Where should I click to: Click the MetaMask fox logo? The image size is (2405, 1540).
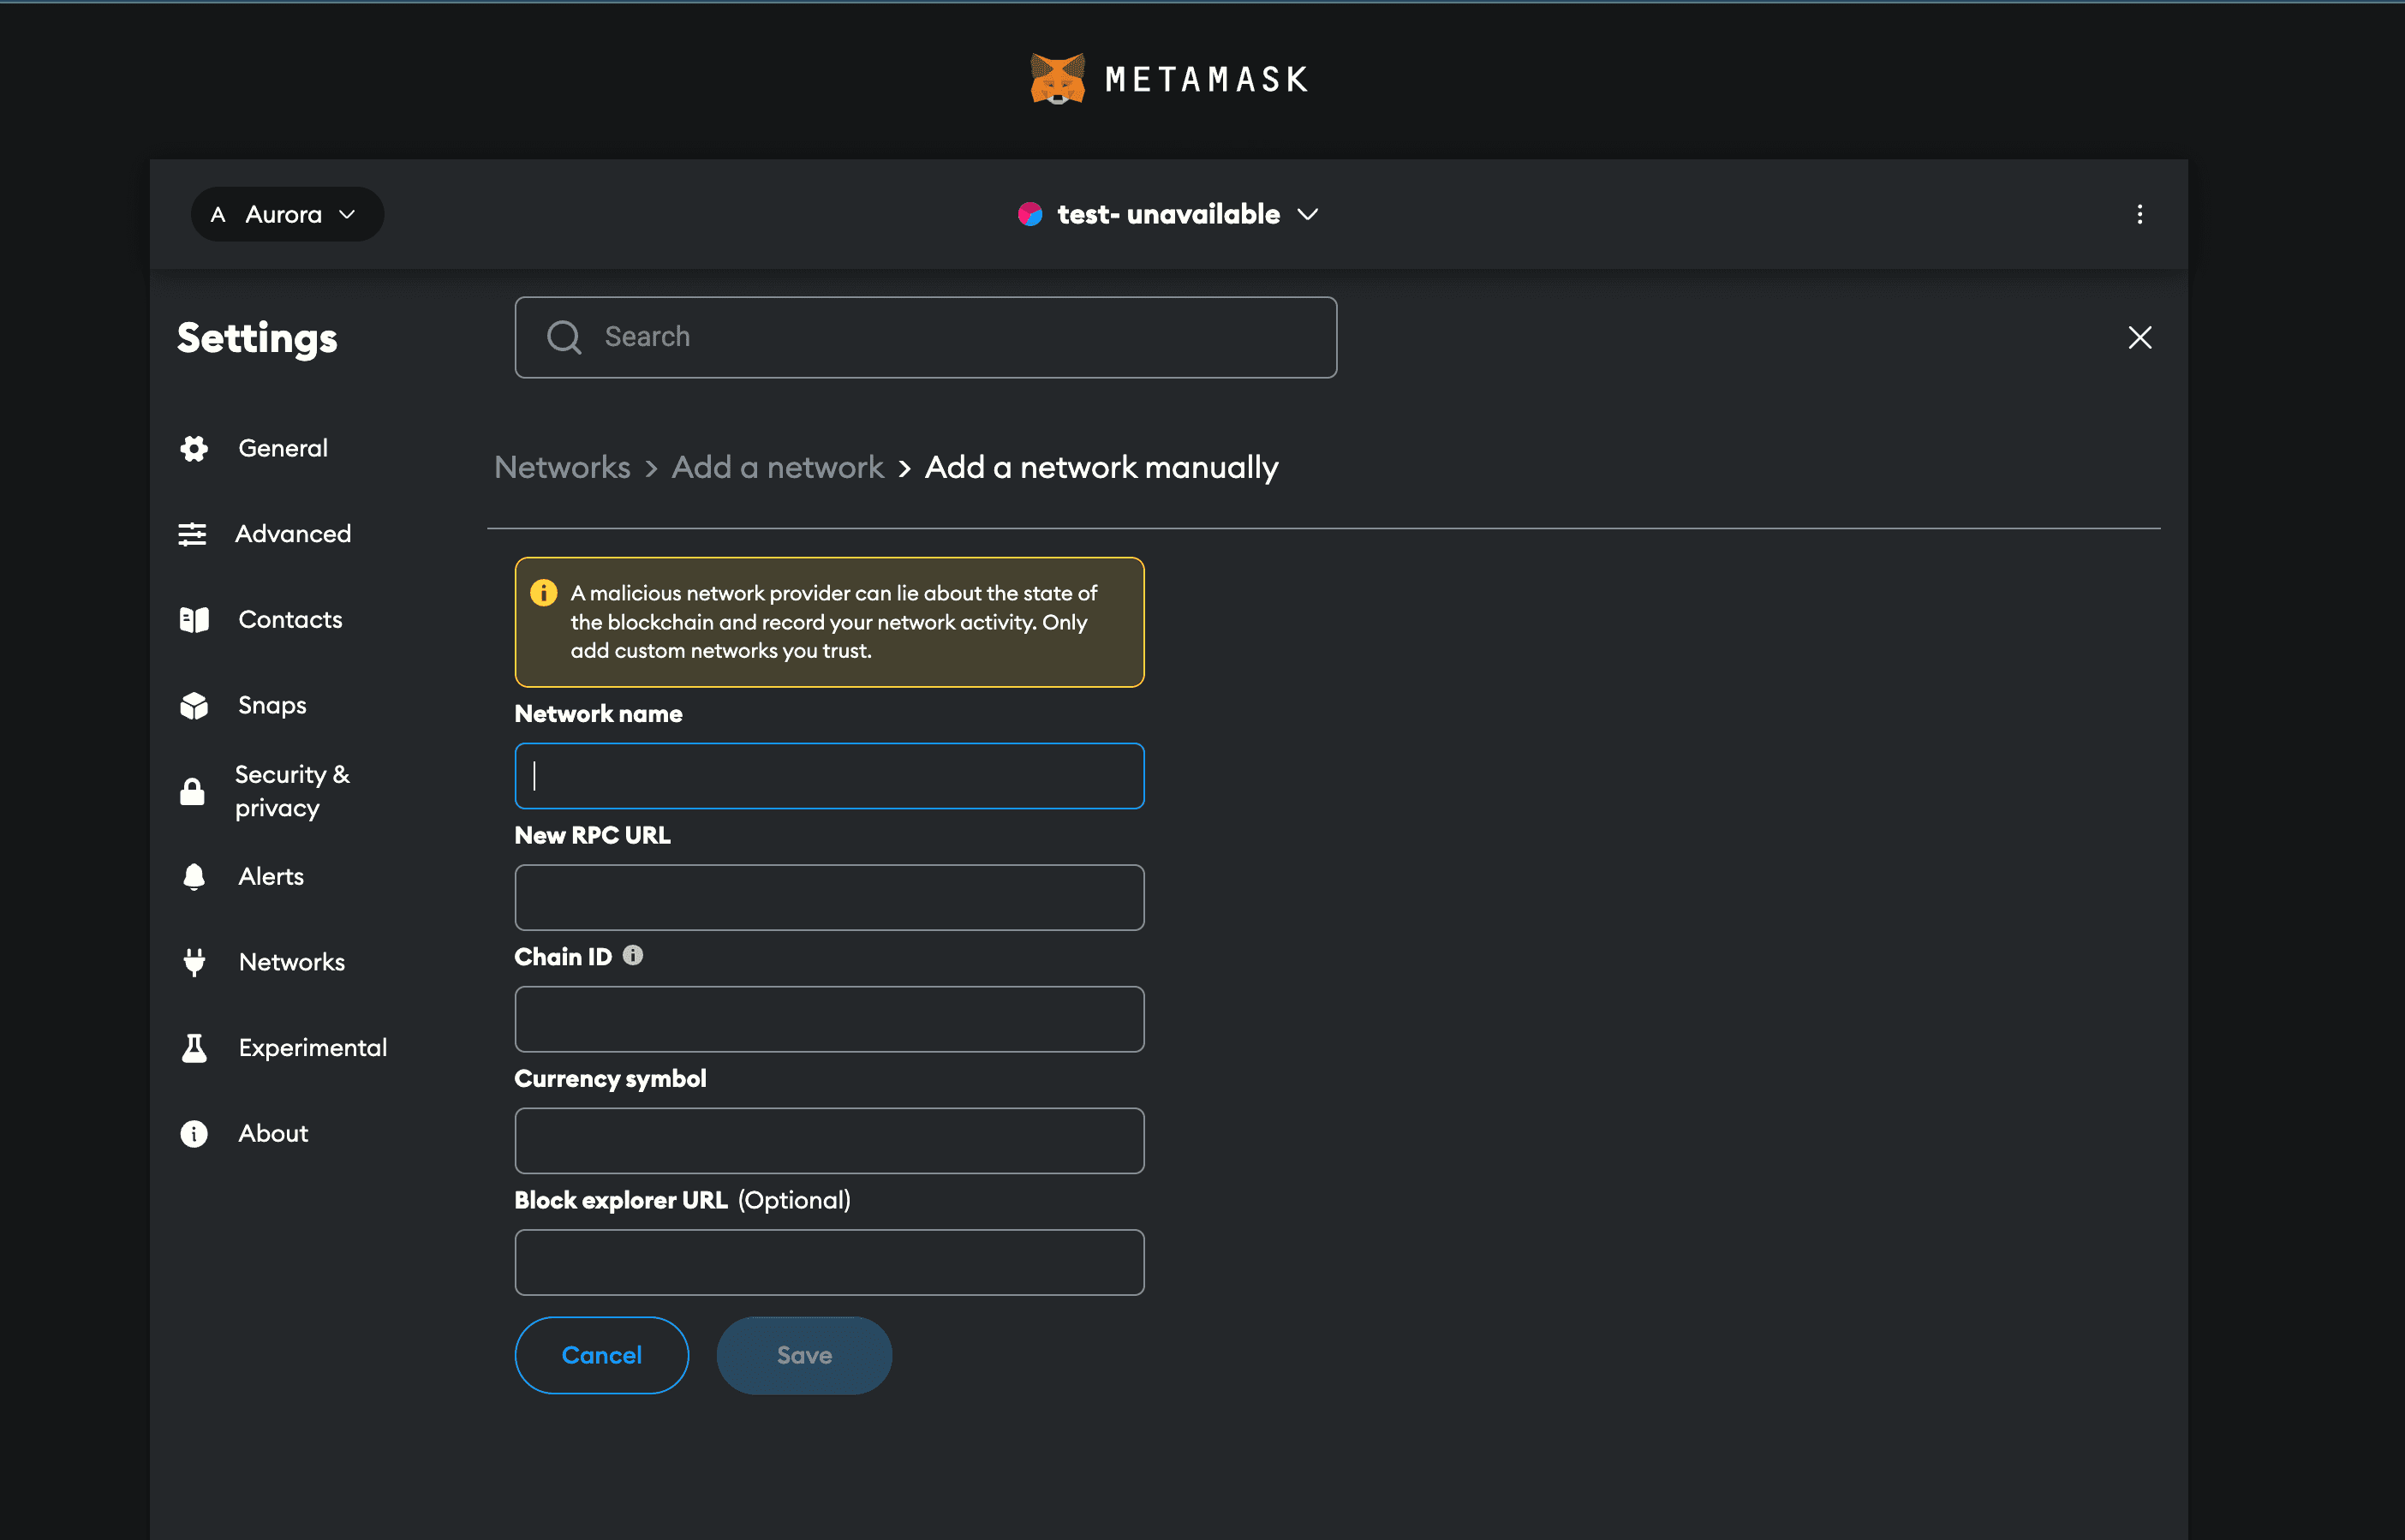pyautogui.click(x=1057, y=79)
